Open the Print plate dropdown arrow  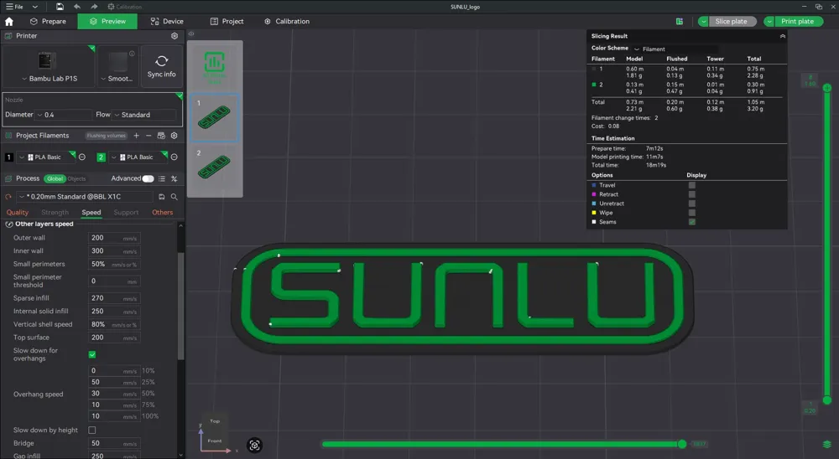click(x=769, y=22)
